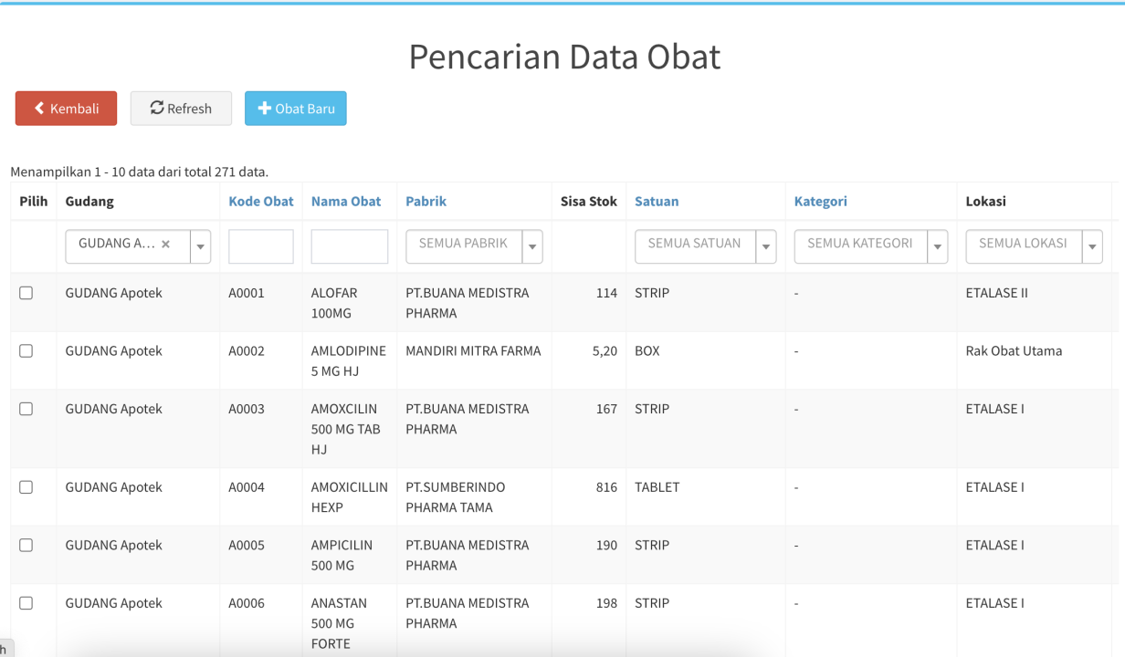Sort by Satuan column header

click(657, 202)
